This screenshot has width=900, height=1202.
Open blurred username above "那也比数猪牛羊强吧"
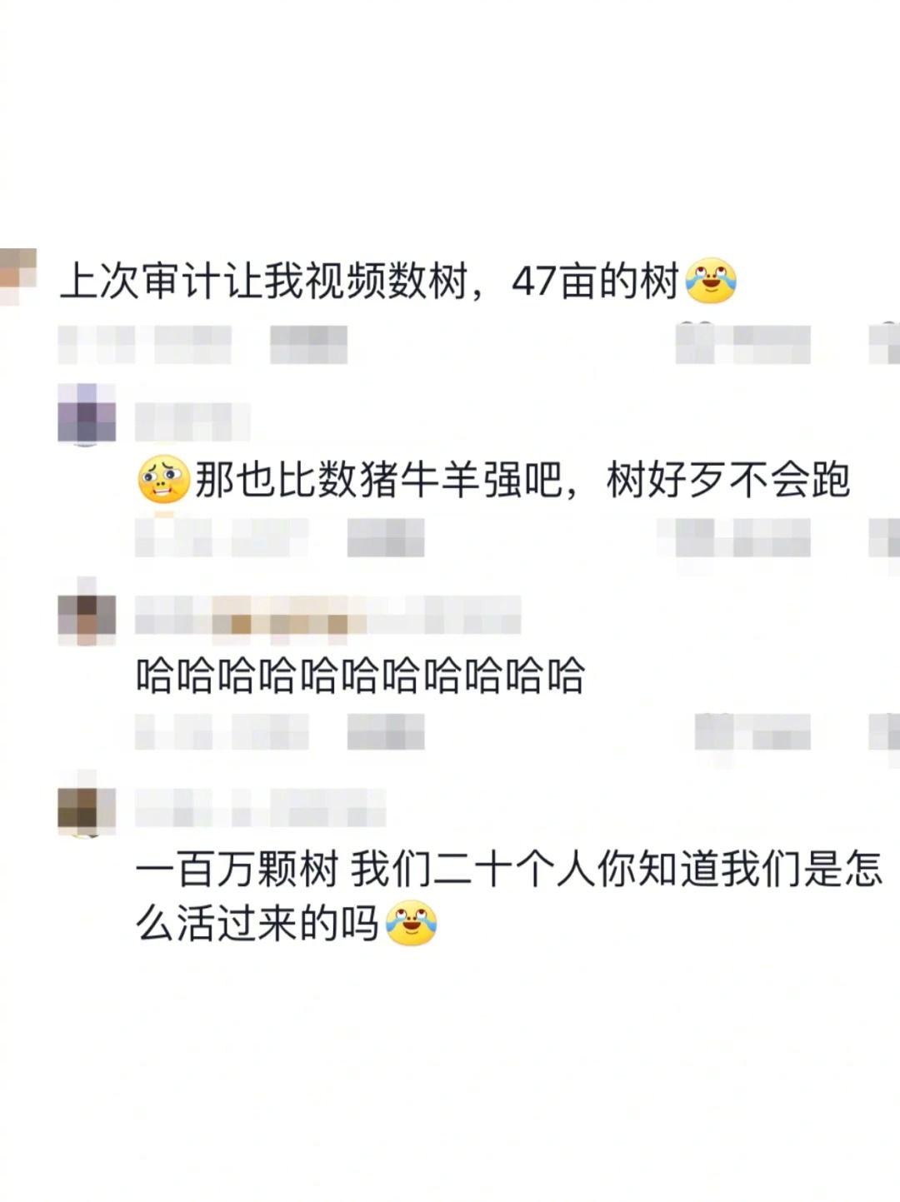192,421
